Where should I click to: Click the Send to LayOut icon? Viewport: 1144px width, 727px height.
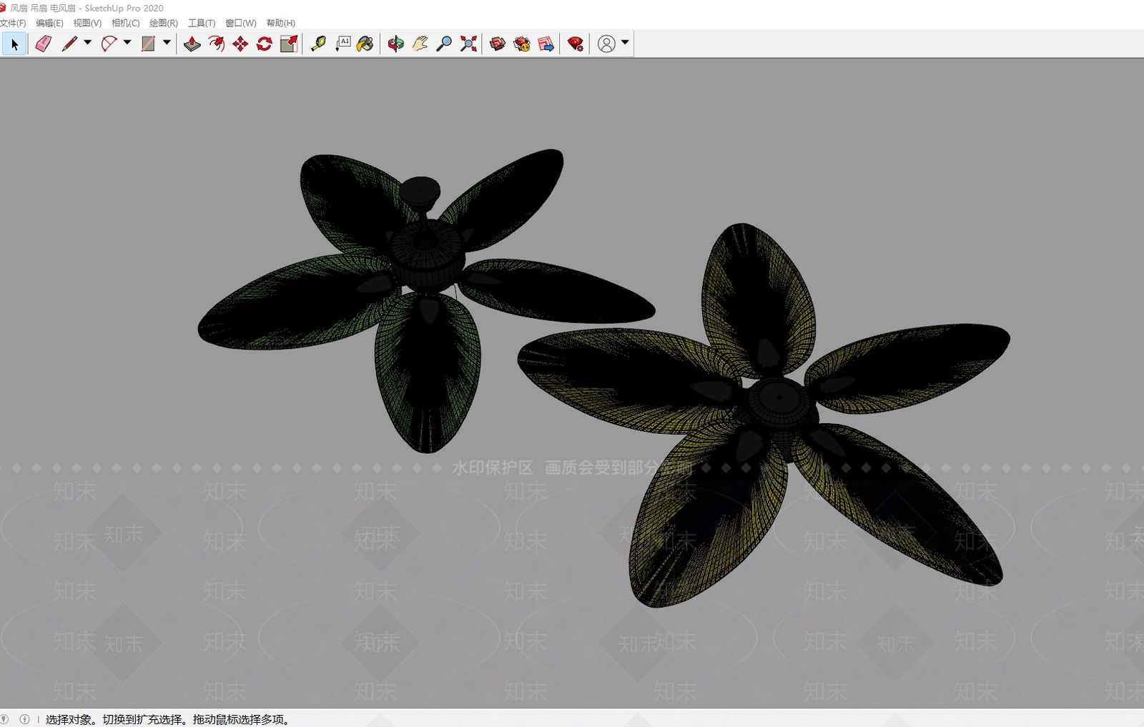pyautogui.click(x=546, y=44)
